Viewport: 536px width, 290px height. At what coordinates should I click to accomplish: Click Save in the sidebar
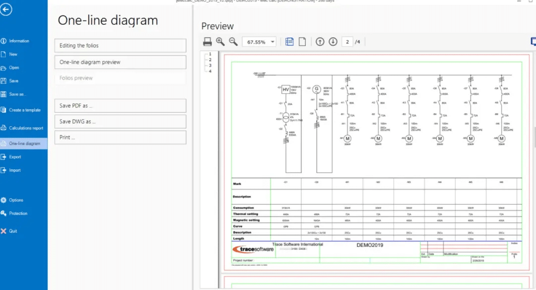tap(14, 81)
